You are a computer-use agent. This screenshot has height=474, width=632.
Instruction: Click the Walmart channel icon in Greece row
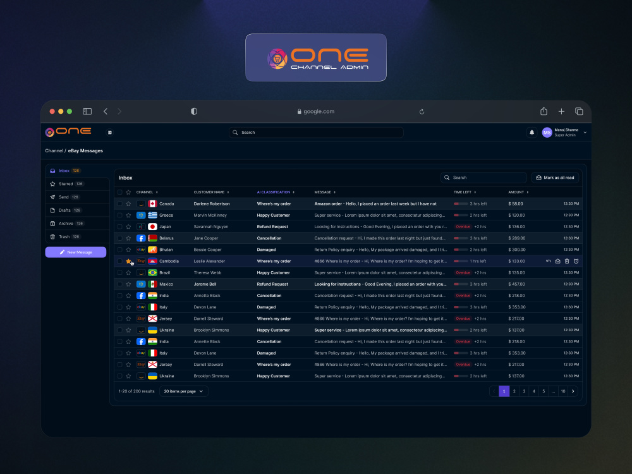tap(141, 216)
